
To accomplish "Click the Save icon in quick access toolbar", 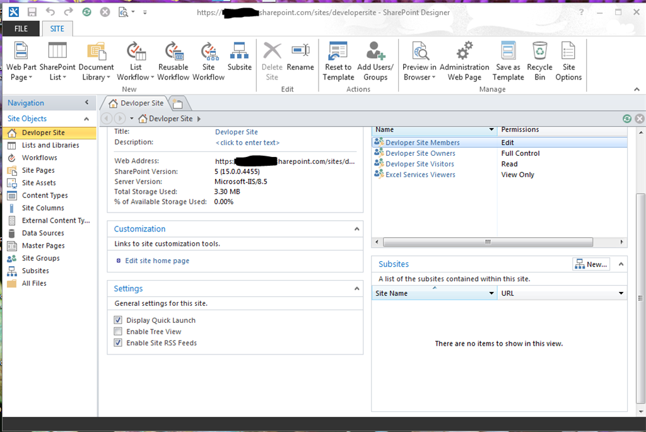I will pyautogui.click(x=32, y=12).
